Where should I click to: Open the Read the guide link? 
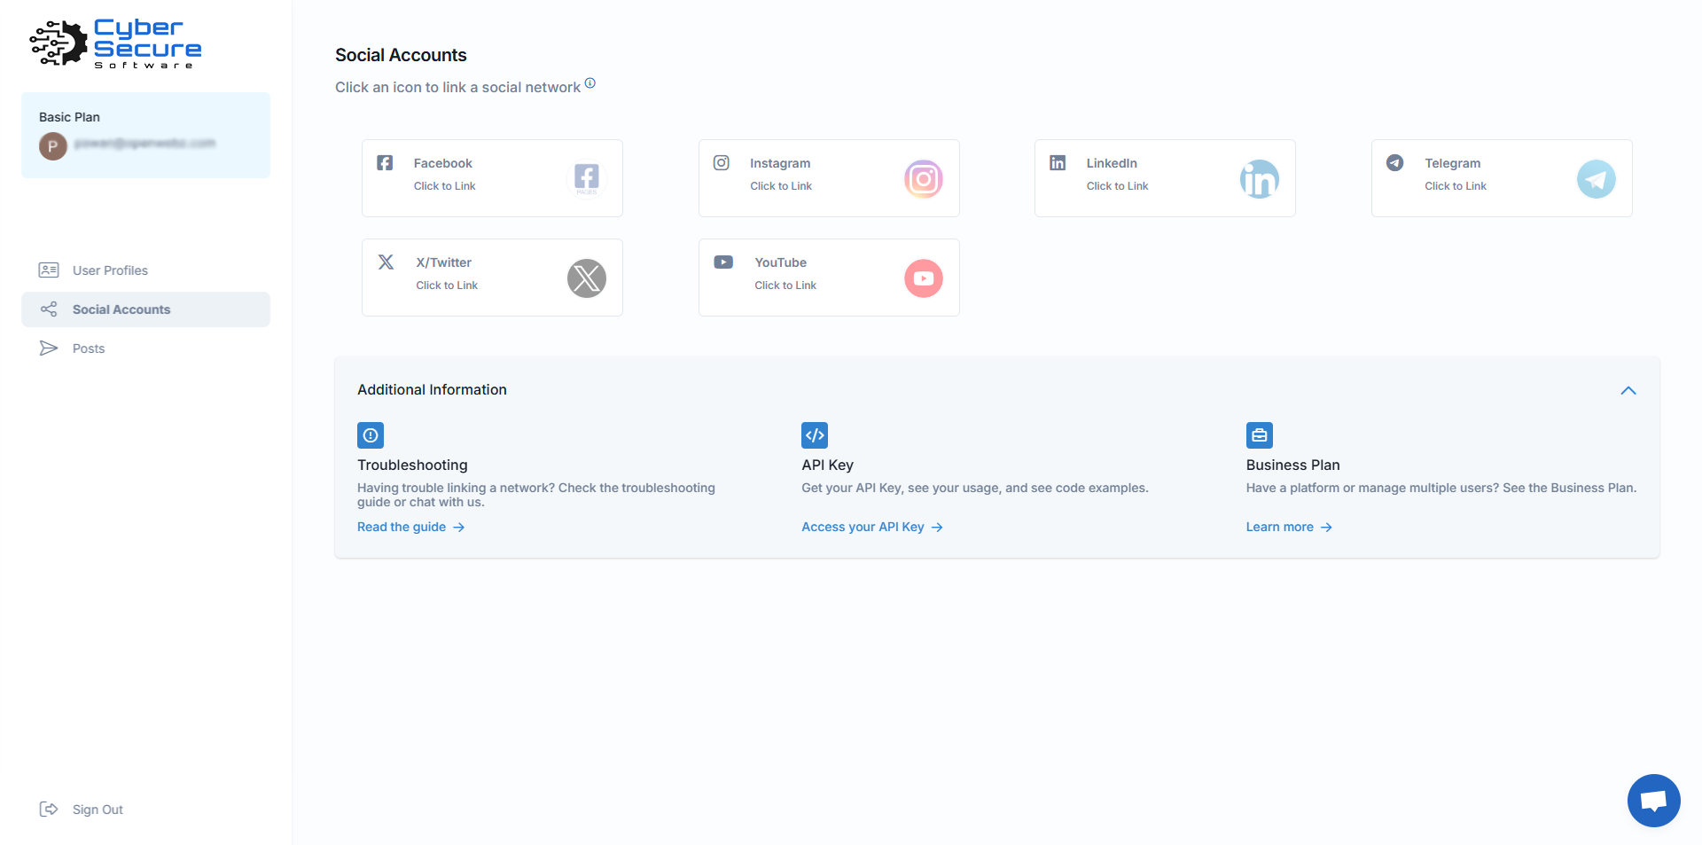coord(410,527)
